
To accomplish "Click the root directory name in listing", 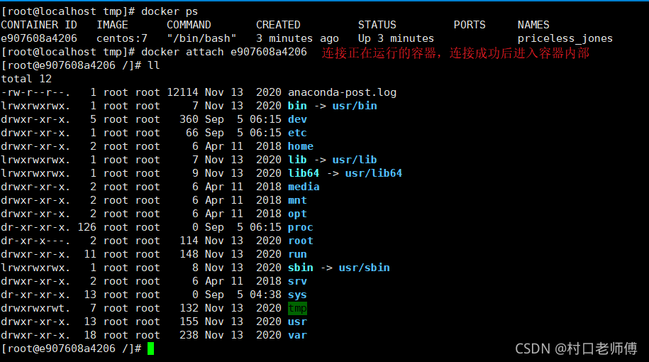I will (x=301, y=241).
